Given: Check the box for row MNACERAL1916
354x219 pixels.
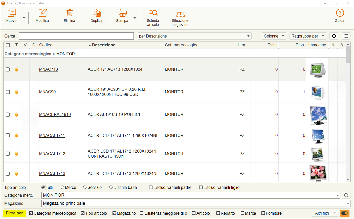Looking at the screenshot, I should click(8, 115).
